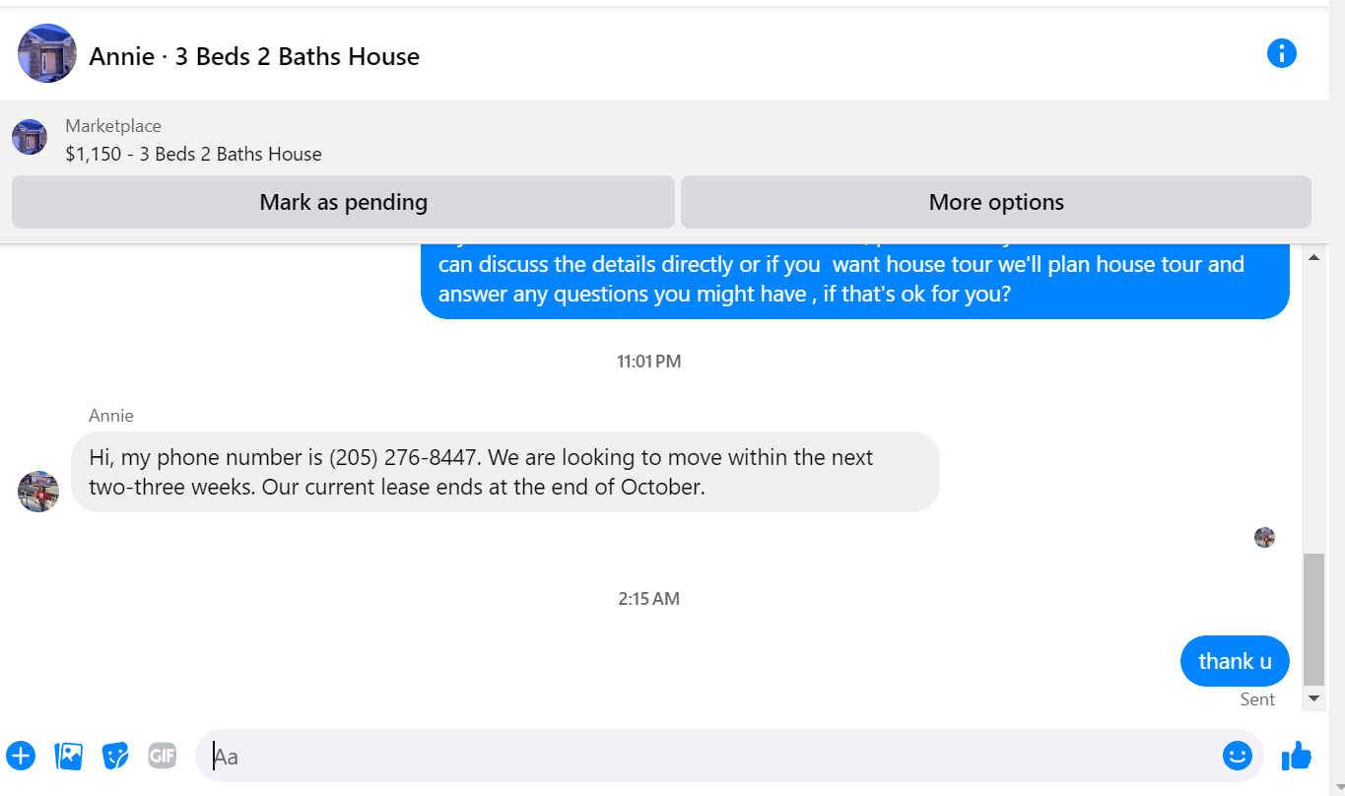Open the $1,150 Marketplace listing link
The width and height of the screenshot is (1345, 796).
[194, 154]
